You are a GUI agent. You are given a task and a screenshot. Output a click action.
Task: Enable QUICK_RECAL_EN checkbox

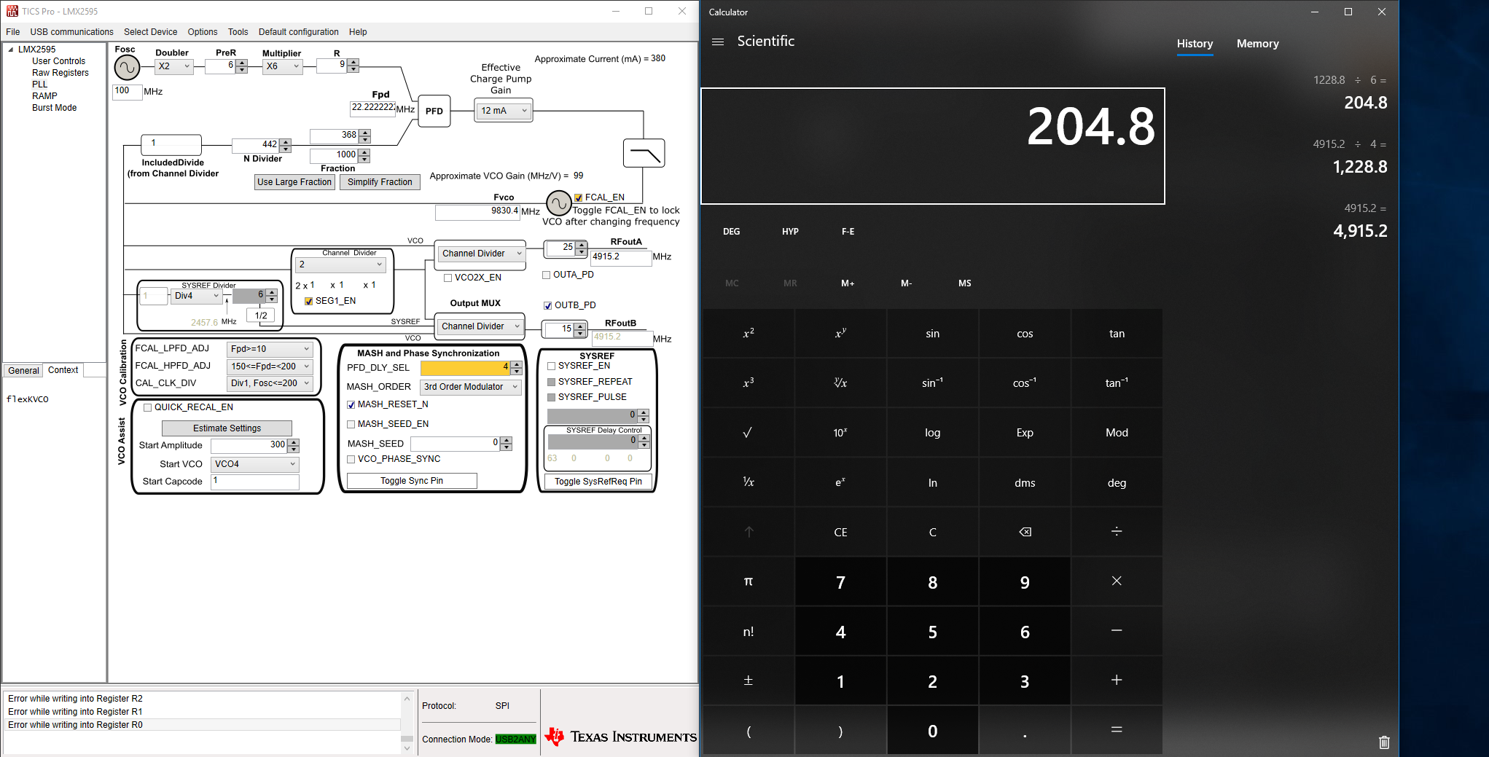tap(148, 407)
